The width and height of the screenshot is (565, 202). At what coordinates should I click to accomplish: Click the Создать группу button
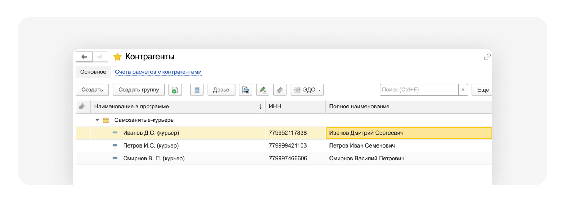[x=138, y=90]
